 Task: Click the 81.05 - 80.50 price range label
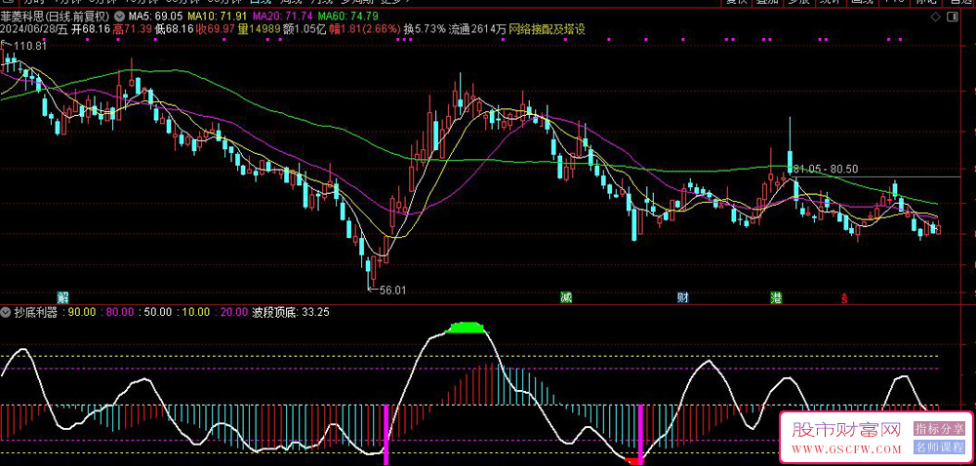tap(826, 169)
